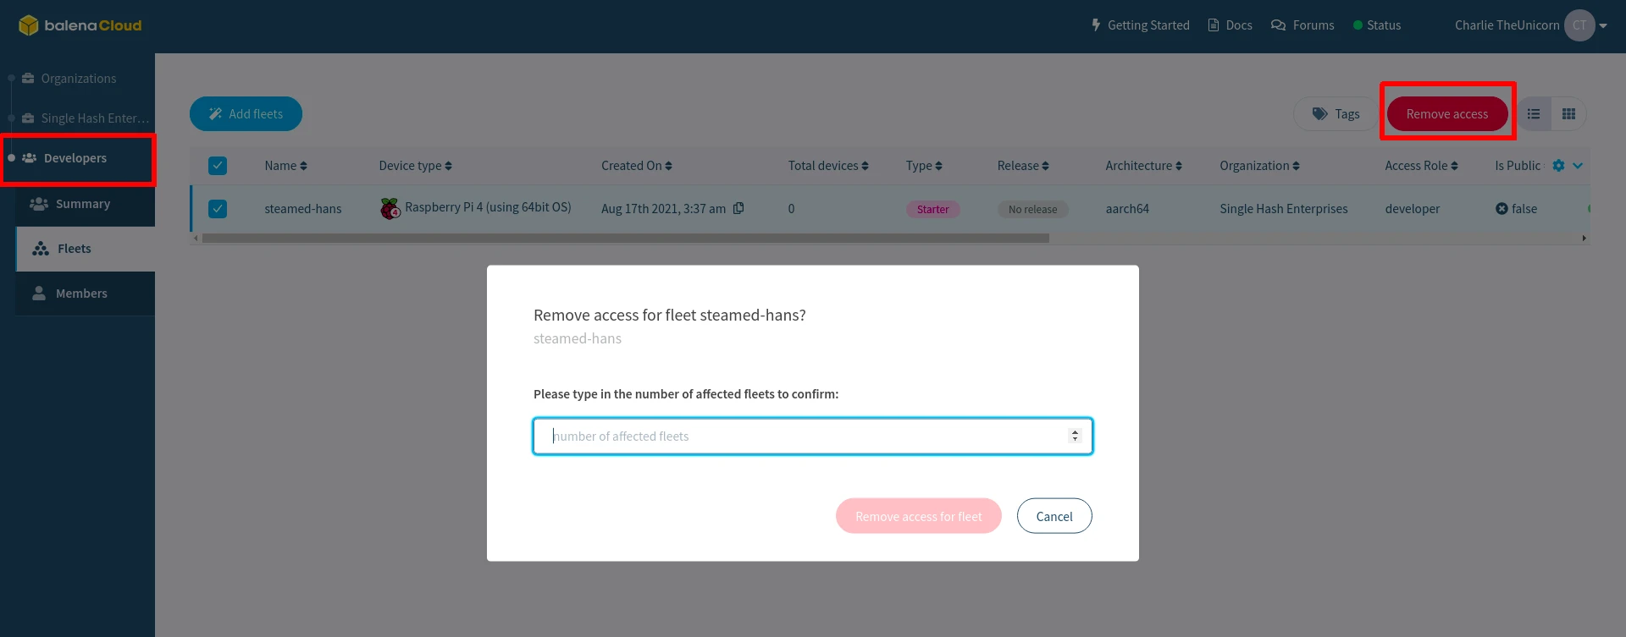This screenshot has height=637, width=1626.
Task: Expand the chevron next to the gear icon
Action: click(x=1576, y=166)
